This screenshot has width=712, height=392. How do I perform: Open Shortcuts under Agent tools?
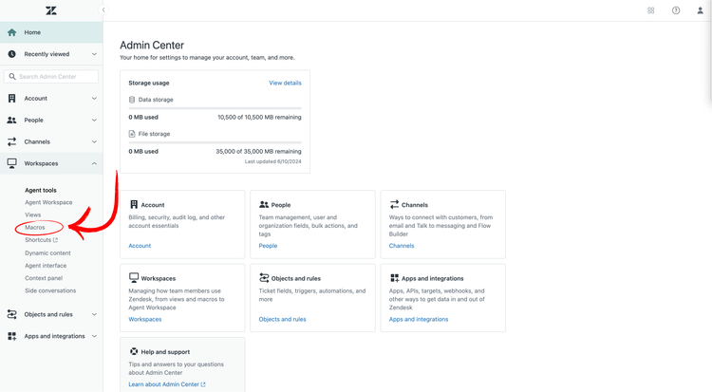coord(38,240)
